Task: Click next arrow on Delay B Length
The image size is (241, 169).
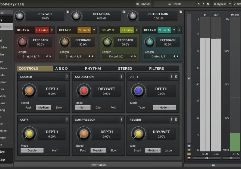Action: click(x=93, y=56)
